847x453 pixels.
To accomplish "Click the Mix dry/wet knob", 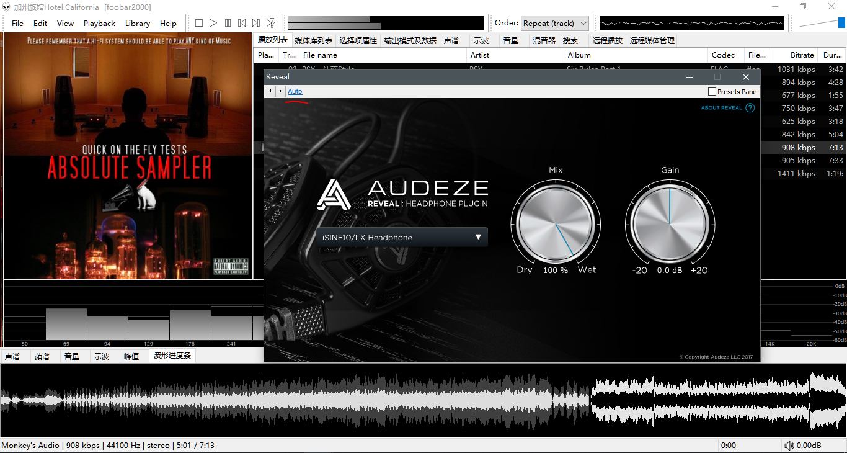I will point(555,223).
